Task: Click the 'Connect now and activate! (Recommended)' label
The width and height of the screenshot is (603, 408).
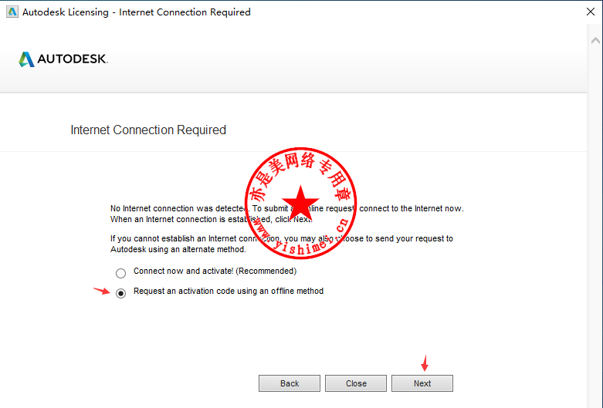Action: point(215,271)
